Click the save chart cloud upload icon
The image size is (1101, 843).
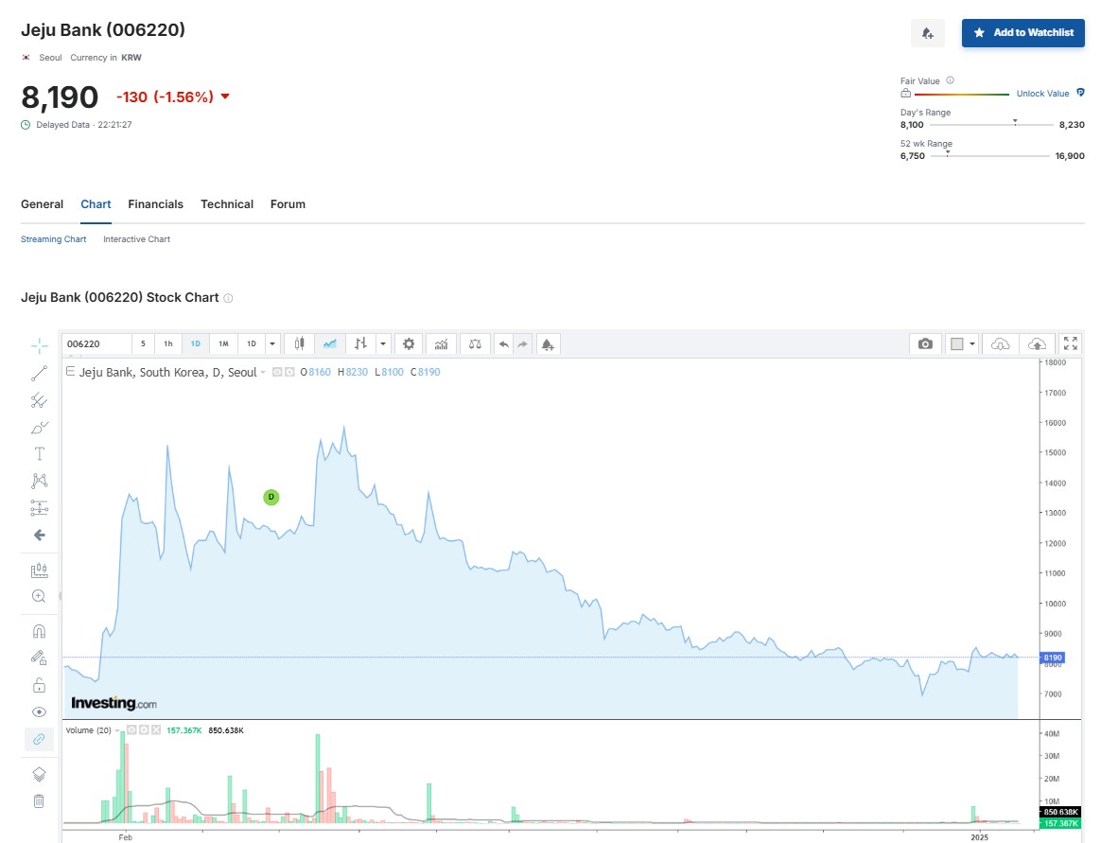click(1037, 343)
